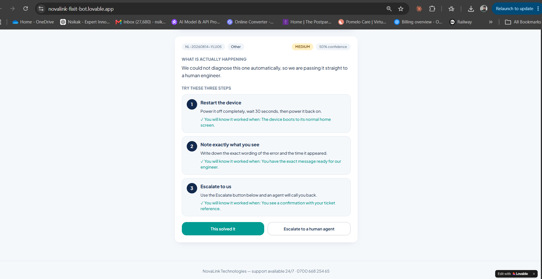This screenshot has height=279, width=542.
Task: Reload the page
Action: click(26, 9)
